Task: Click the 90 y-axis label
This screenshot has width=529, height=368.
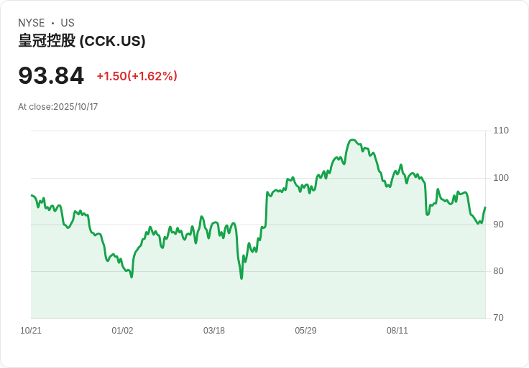Action: coord(499,225)
